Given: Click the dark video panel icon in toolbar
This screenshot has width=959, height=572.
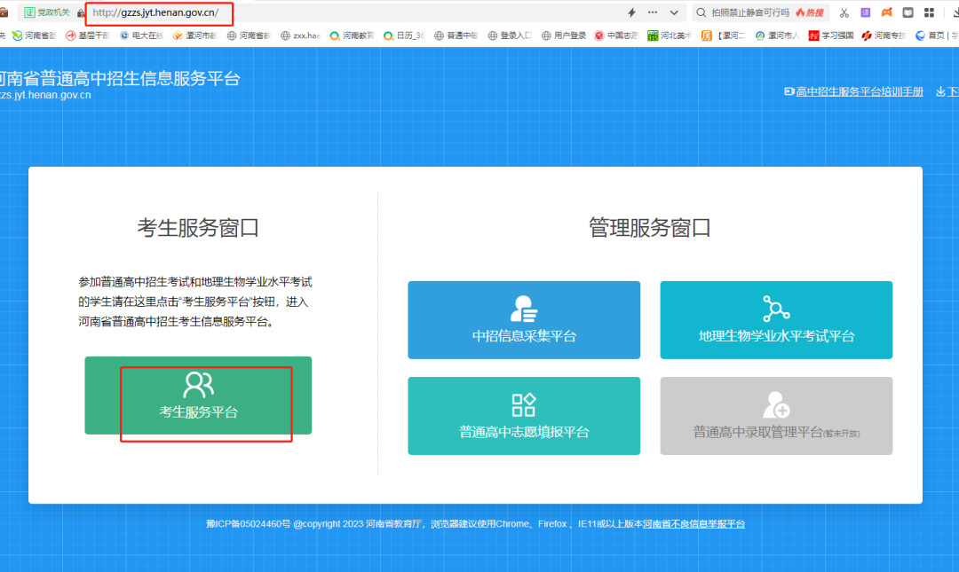Looking at the screenshot, I should (x=908, y=12).
